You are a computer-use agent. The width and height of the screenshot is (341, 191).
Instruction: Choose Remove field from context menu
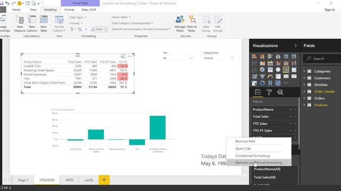[x=259, y=141]
